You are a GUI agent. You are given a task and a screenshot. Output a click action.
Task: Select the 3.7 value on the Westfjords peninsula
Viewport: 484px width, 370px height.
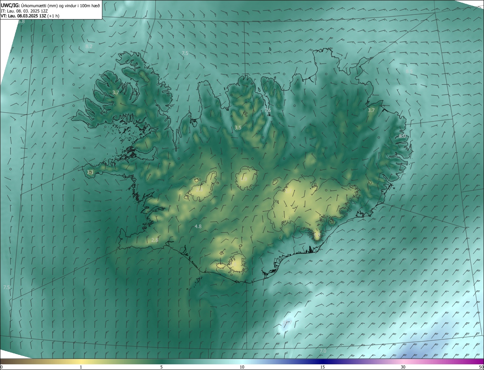tap(116, 93)
